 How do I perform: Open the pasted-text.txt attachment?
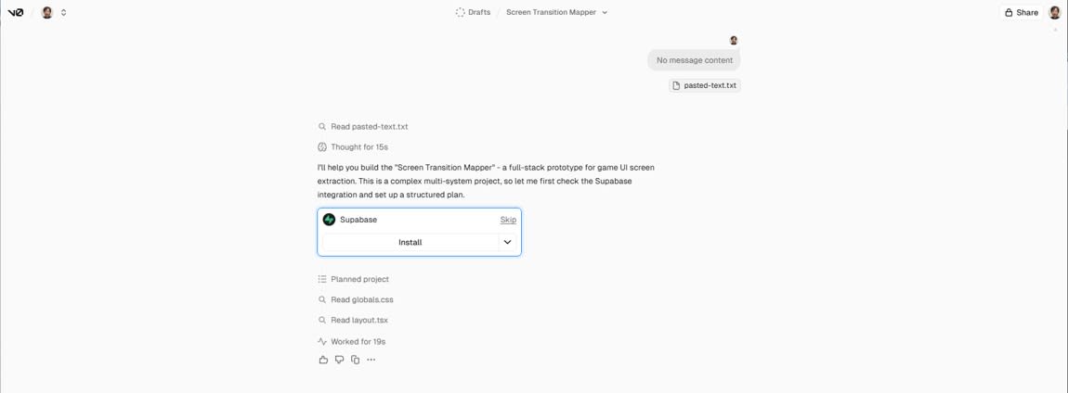704,85
